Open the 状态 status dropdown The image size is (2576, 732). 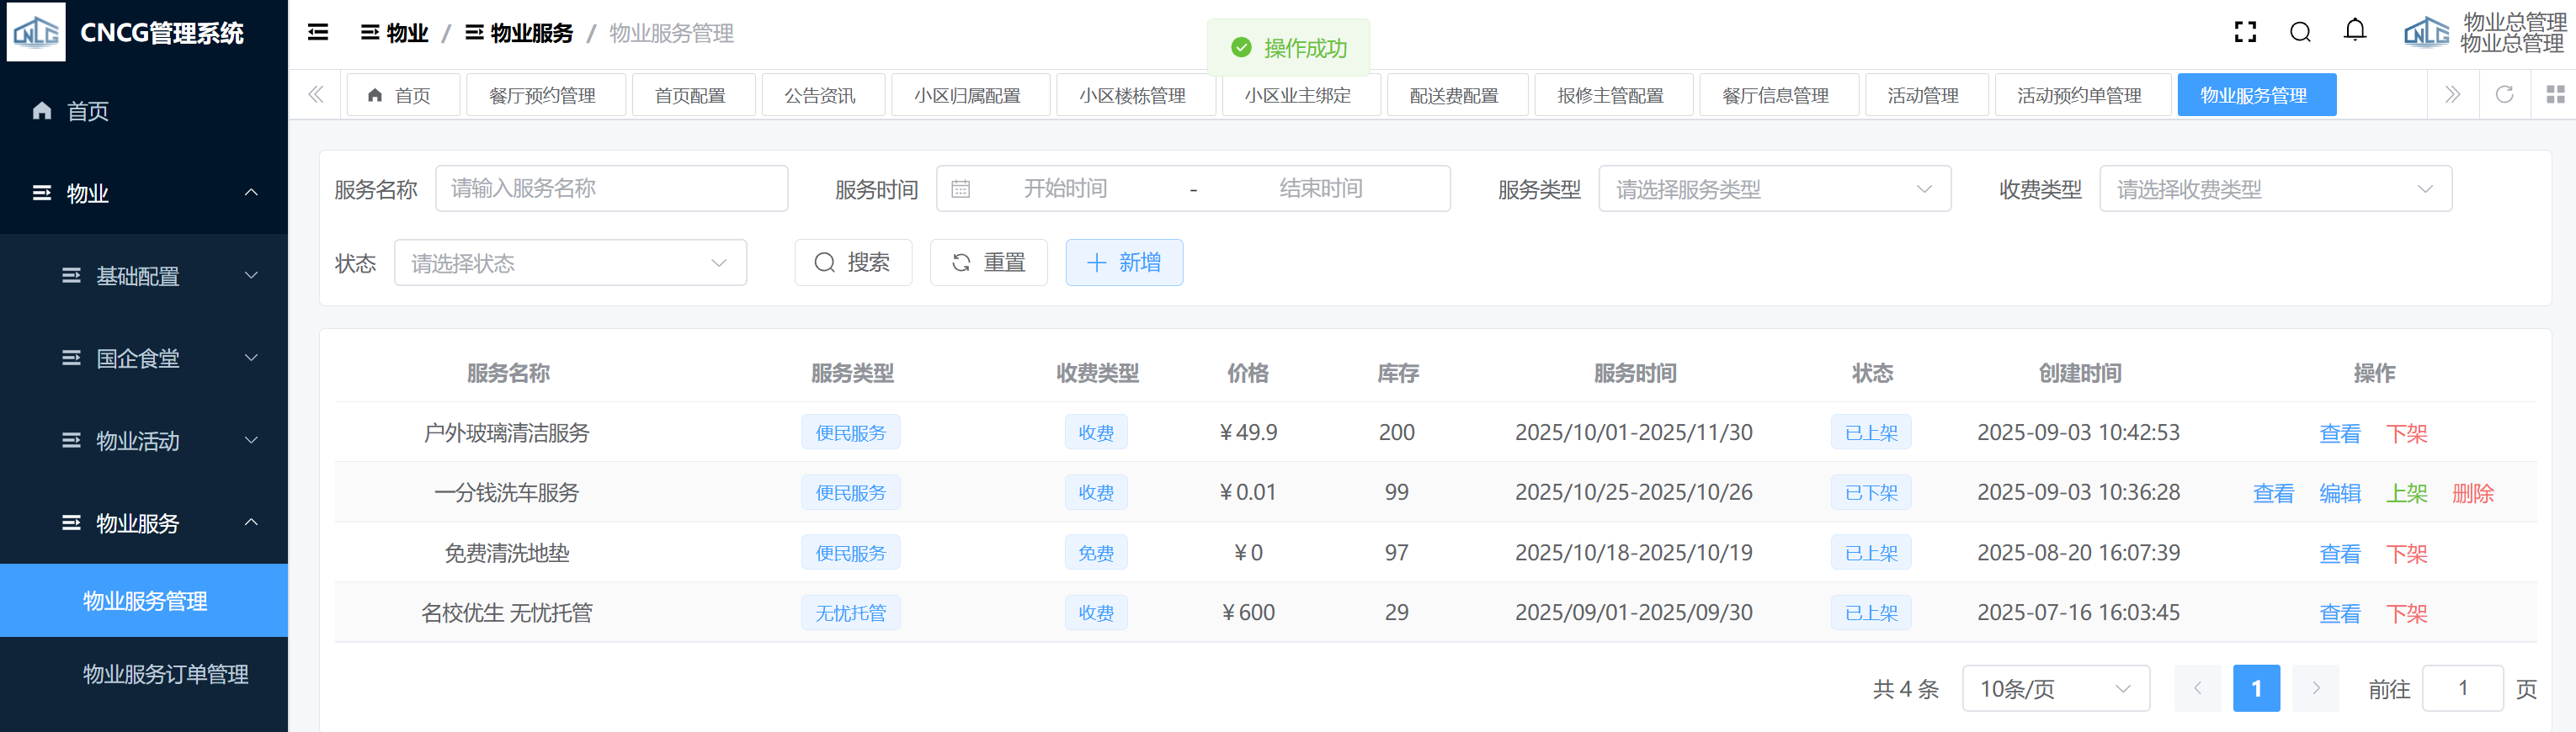tap(570, 263)
